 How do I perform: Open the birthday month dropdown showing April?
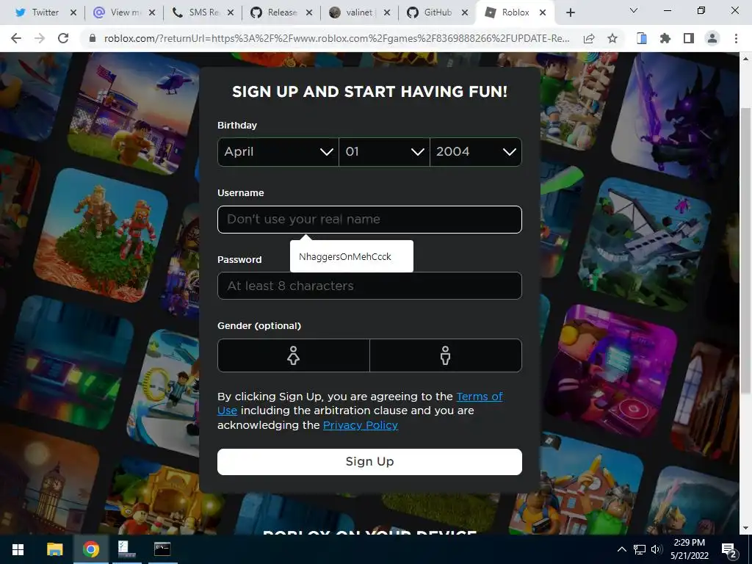point(278,152)
